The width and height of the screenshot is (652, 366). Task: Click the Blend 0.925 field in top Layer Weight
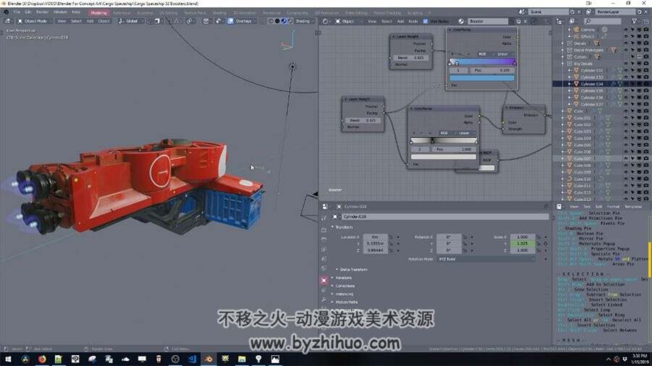(411, 58)
